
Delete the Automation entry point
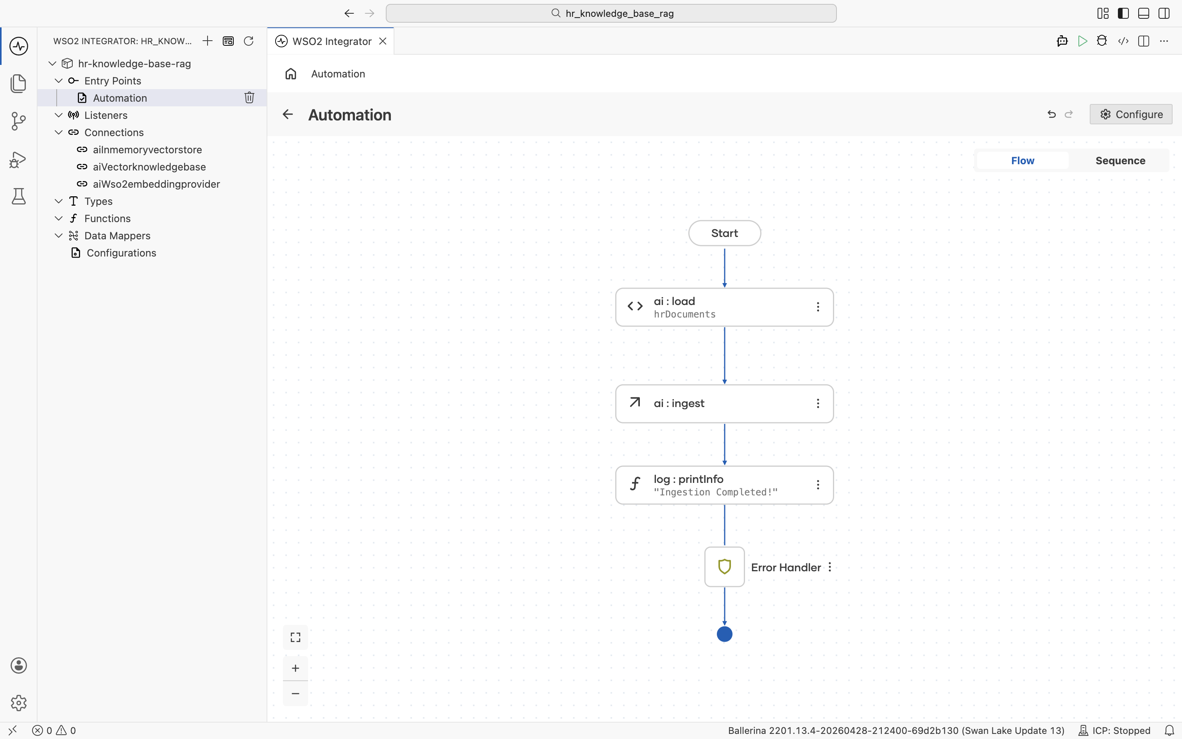point(249,98)
